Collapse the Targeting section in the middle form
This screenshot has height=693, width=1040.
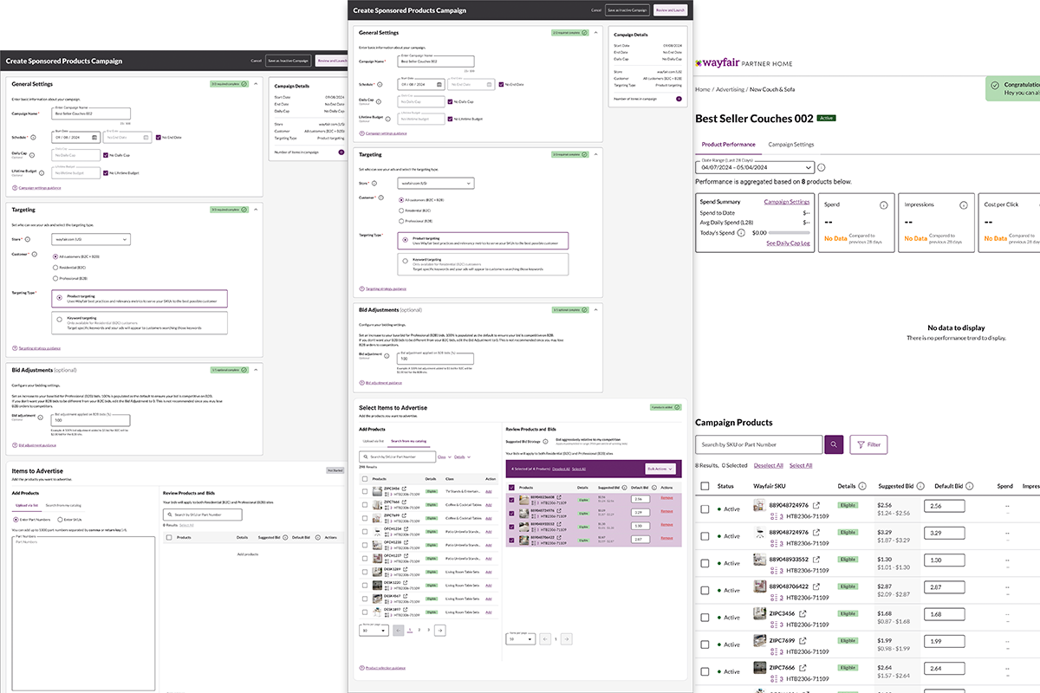tap(596, 154)
